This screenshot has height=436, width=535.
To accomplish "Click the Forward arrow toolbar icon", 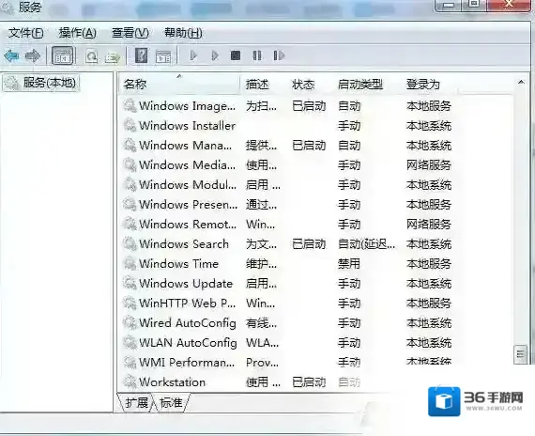I will pos(33,55).
